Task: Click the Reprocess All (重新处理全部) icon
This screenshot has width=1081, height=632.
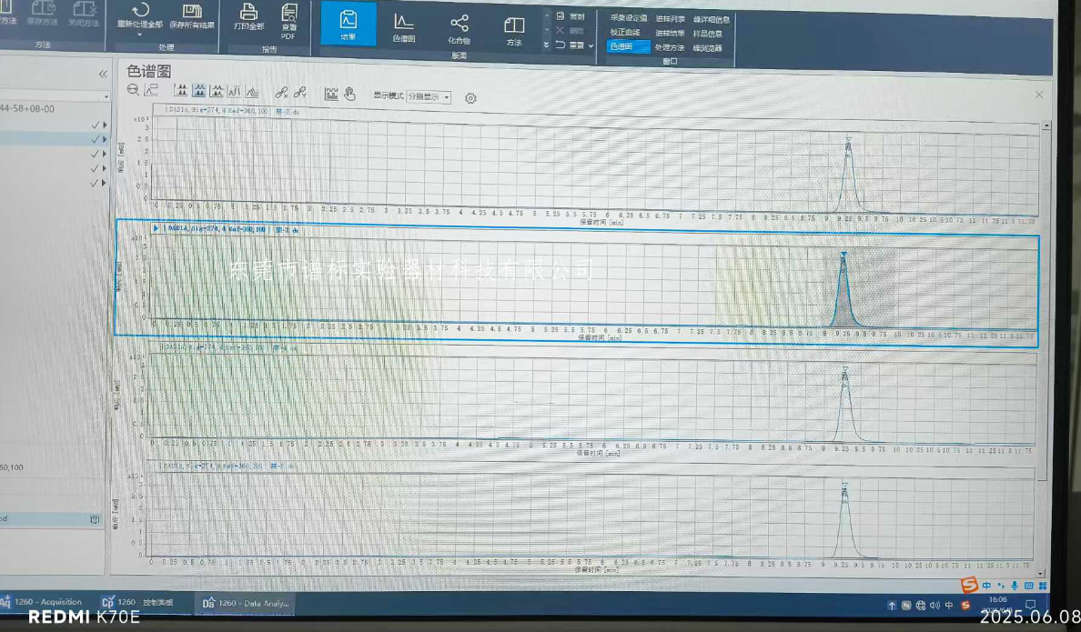Action: (x=140, y=11)
